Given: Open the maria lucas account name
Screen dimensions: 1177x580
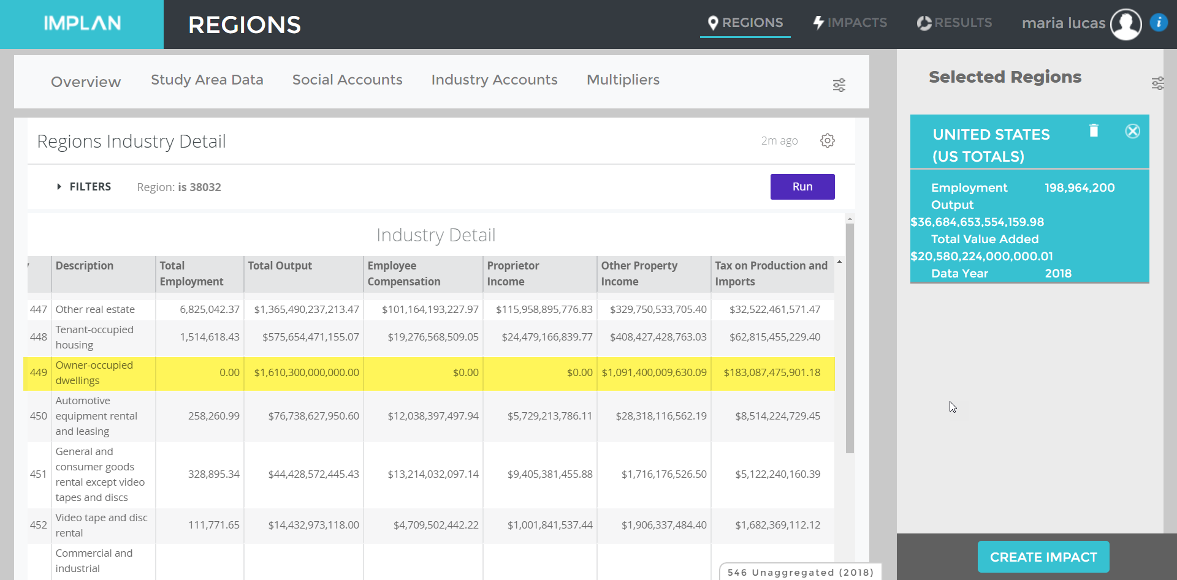Looking at the screenshot, I should click(1064, 23).
